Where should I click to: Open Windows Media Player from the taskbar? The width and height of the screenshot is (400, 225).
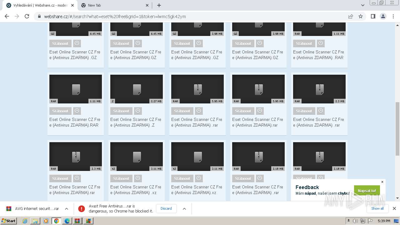pos(46,221)
